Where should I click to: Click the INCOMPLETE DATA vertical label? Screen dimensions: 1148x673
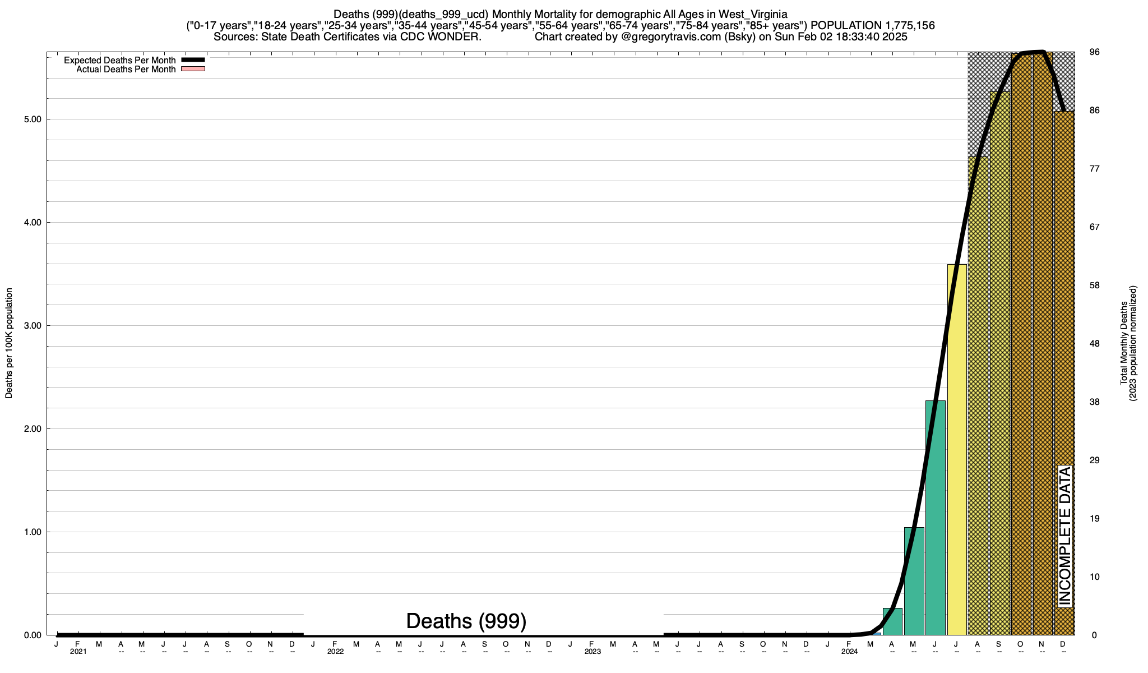(x=1064, y=536)
